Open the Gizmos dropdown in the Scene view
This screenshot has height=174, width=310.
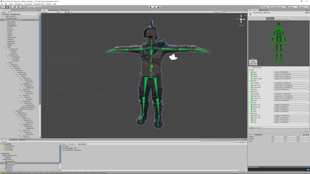[x=218, y=12]
